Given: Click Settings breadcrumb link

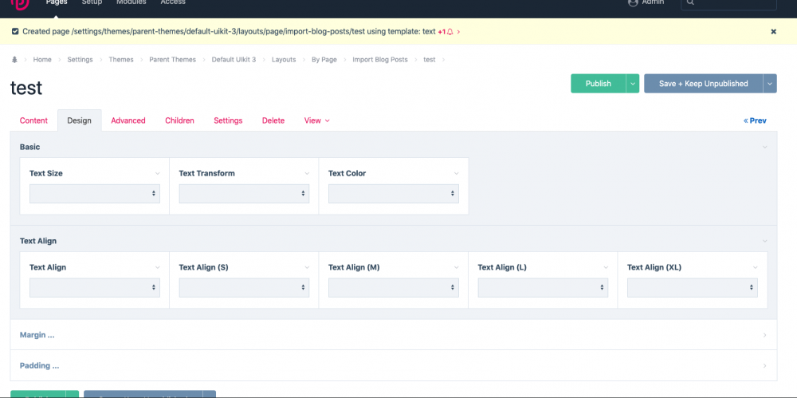Looking at the screenshot, I should [80, 60].
